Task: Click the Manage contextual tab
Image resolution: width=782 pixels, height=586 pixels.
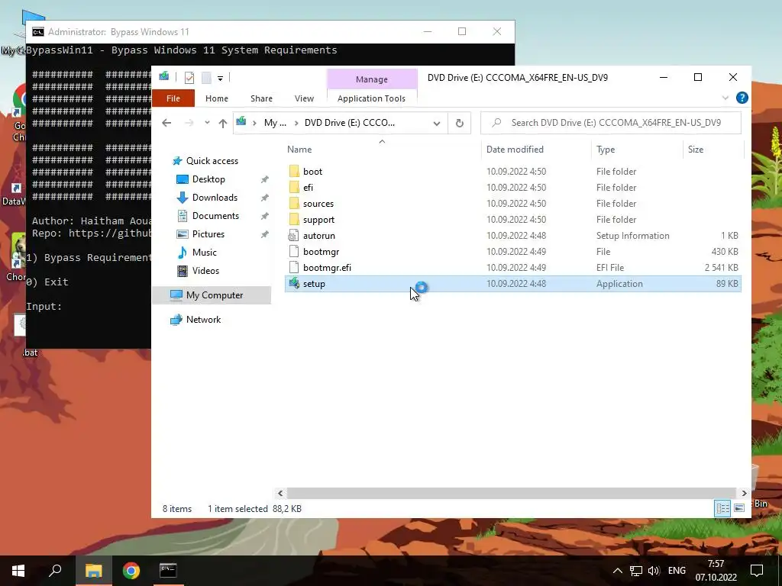Action: click(x=372, y=79)
